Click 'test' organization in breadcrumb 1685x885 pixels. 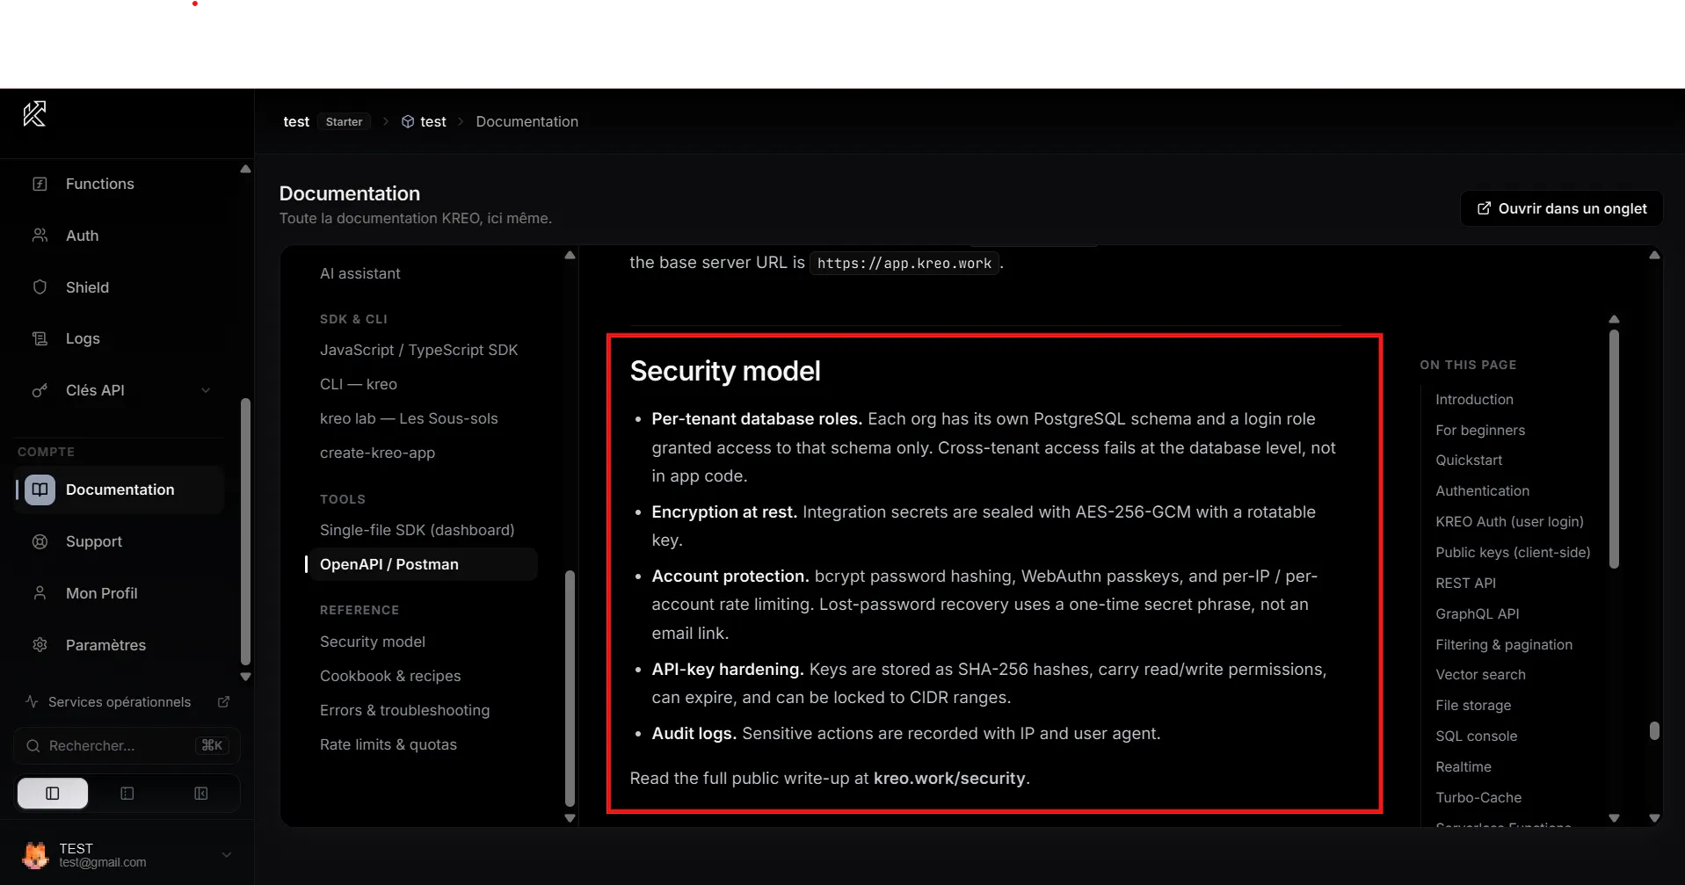click(x=296, y=122)
